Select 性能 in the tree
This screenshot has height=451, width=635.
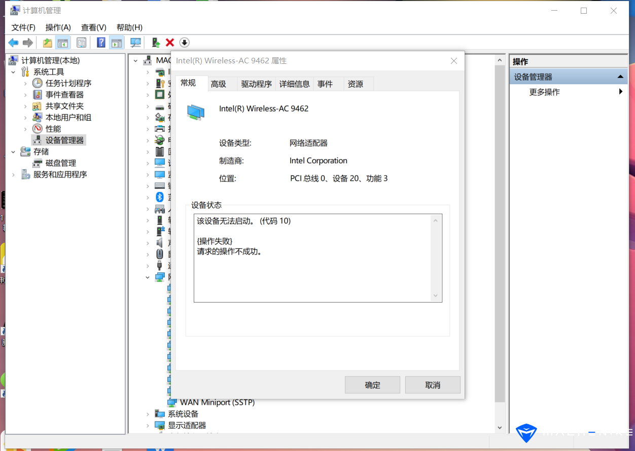53,129
